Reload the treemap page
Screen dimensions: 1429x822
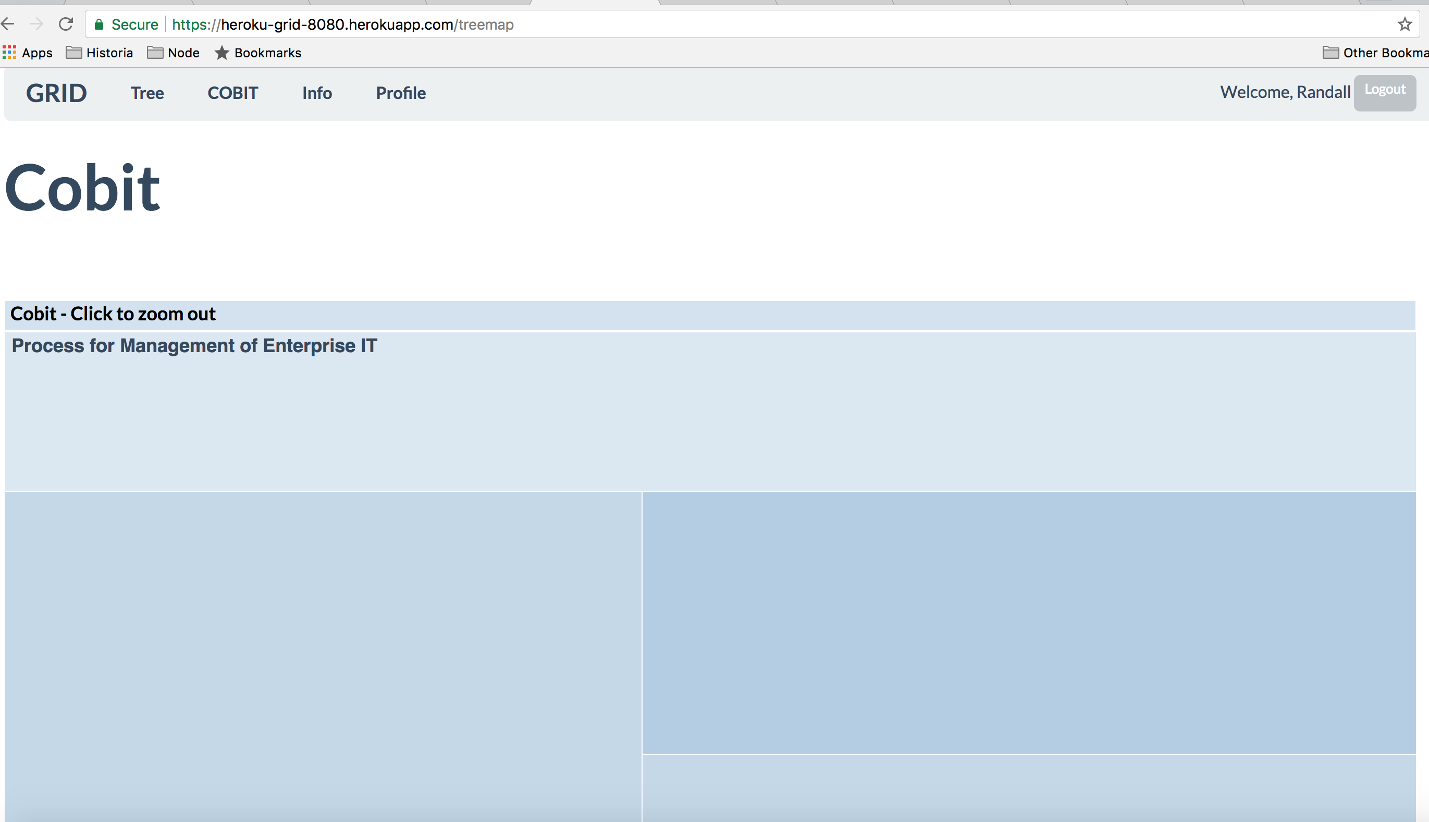pos(66,24)
